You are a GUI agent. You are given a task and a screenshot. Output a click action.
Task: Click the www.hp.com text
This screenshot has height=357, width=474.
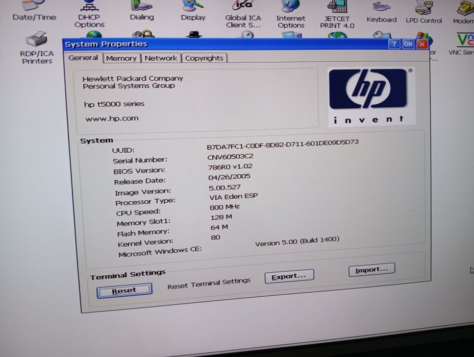pyautogui.click(x=112, y=118)
